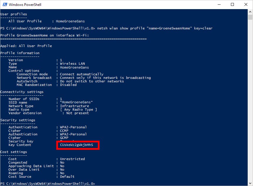Screen dimensions: 253x186
Task: Close the Windows PowerShell window
Action: (246, 4)
